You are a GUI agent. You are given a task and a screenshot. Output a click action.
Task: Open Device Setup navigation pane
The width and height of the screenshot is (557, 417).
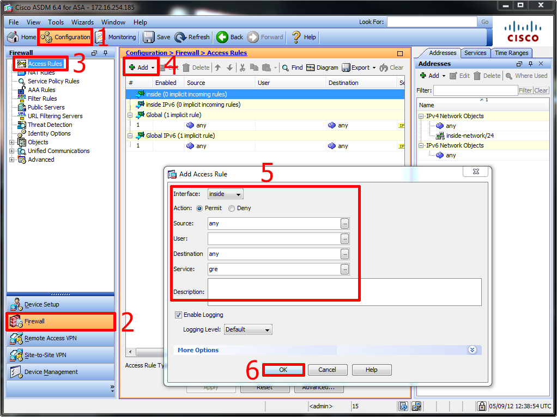tap(60, 304)
